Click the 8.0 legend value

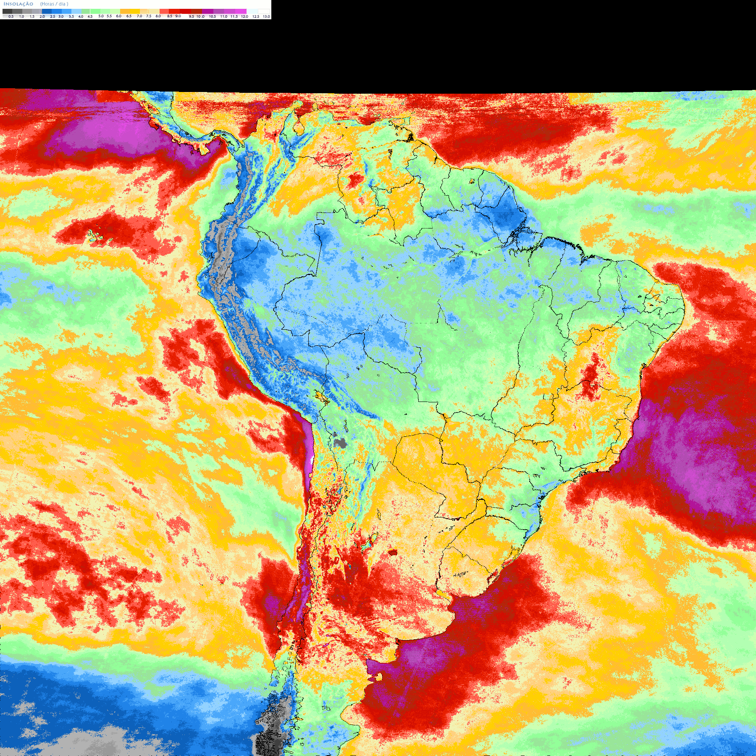point(158,16)
